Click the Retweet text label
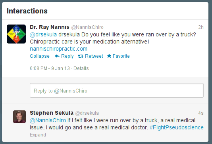This screenshot has width=212, height=144. 94,56
